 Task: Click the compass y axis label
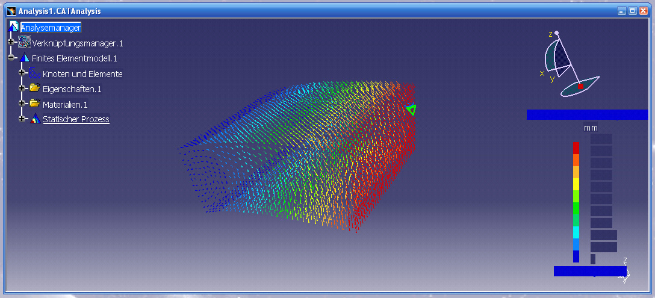click(x=552, y=79)
